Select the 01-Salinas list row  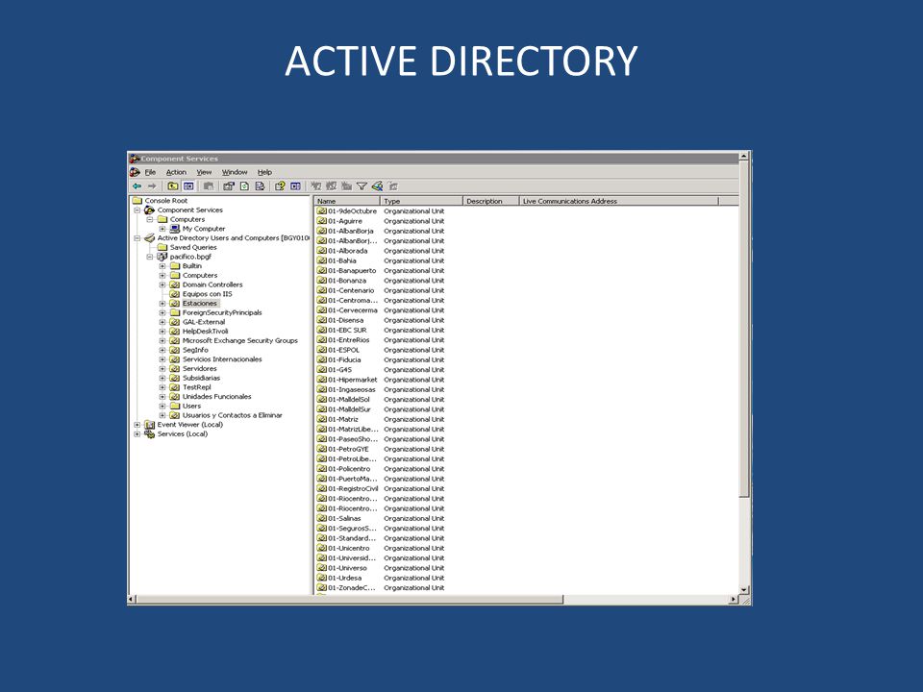click(381, 518)
